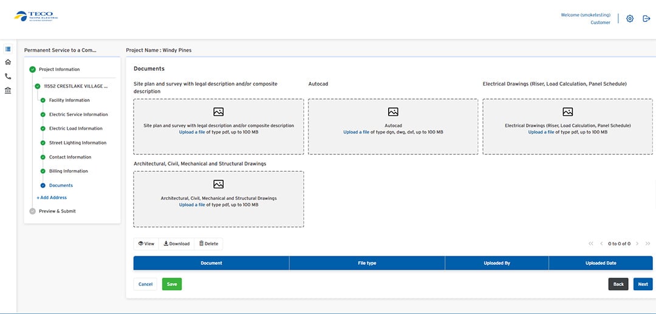The image size is (656, 314).
Task: Go to Billing Information step
Action: (68, 171)
